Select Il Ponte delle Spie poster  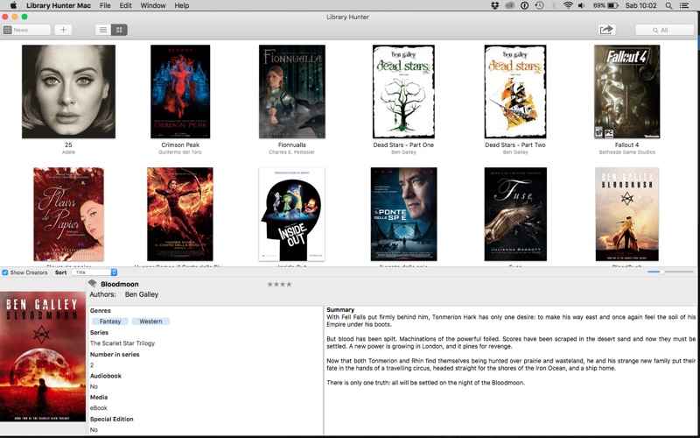point(403,214)
